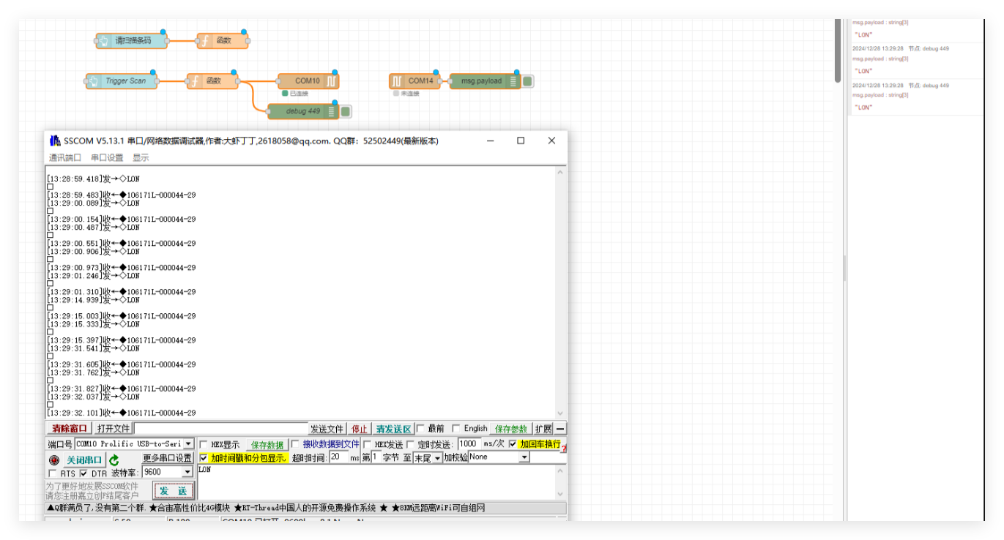Click the 清发送区 button

pos(393,429)
